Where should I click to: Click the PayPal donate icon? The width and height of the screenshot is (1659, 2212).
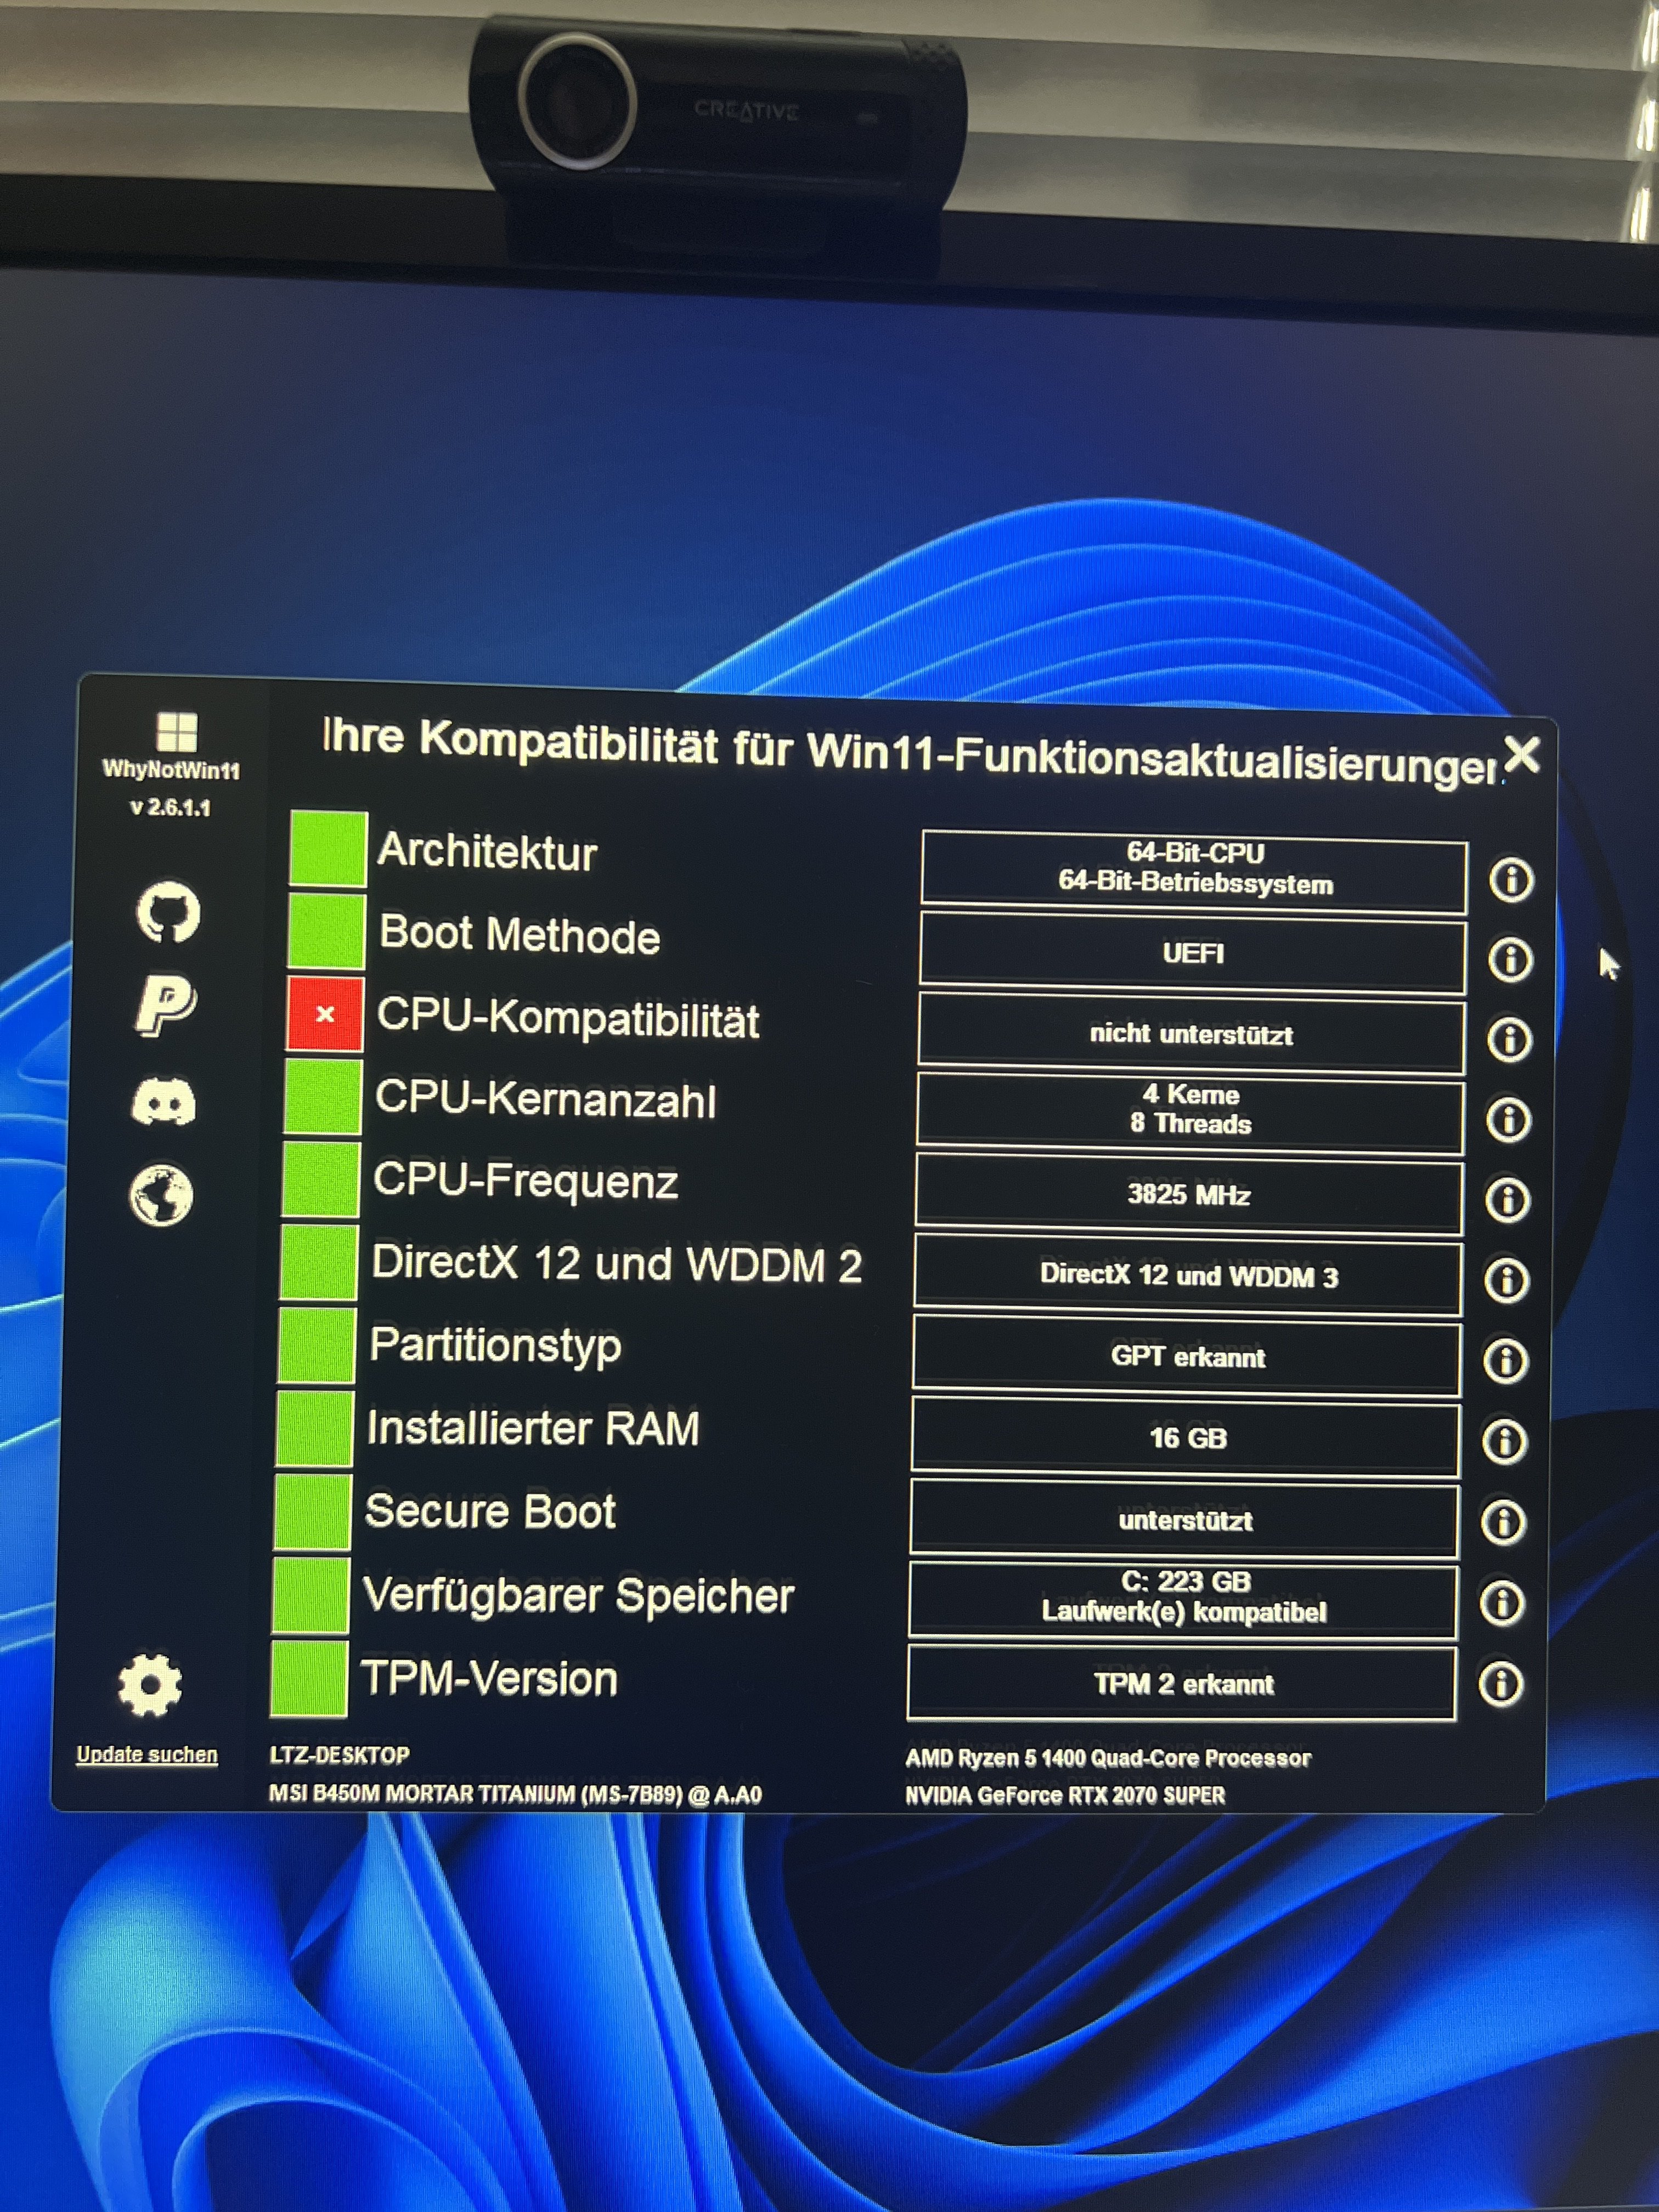[x=165, y=1005]
